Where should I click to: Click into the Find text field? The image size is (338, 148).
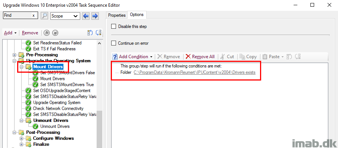[18, 16]
